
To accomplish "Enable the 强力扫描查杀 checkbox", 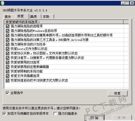I will click(55, 114).
